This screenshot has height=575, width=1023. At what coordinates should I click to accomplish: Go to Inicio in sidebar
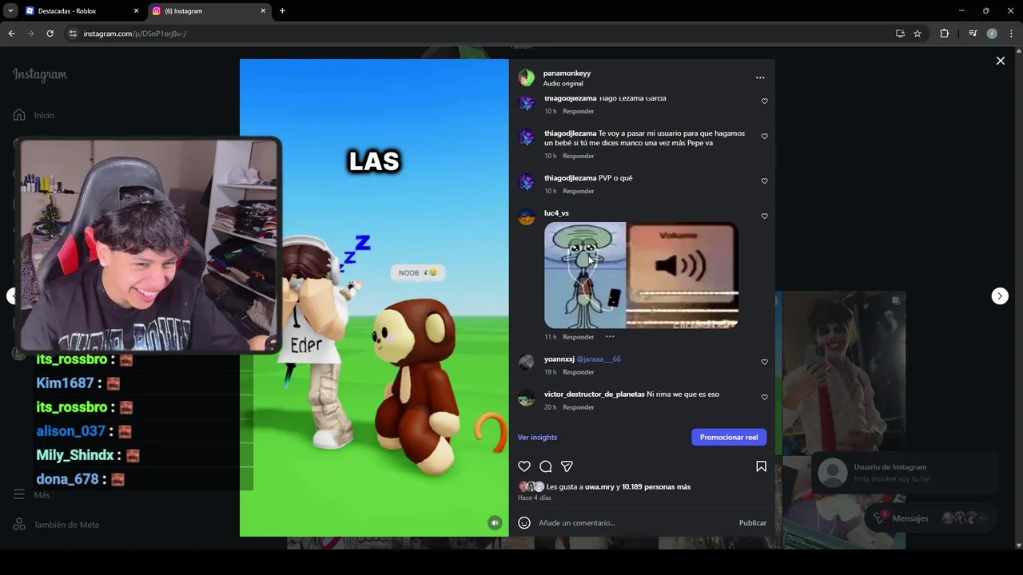34,115
